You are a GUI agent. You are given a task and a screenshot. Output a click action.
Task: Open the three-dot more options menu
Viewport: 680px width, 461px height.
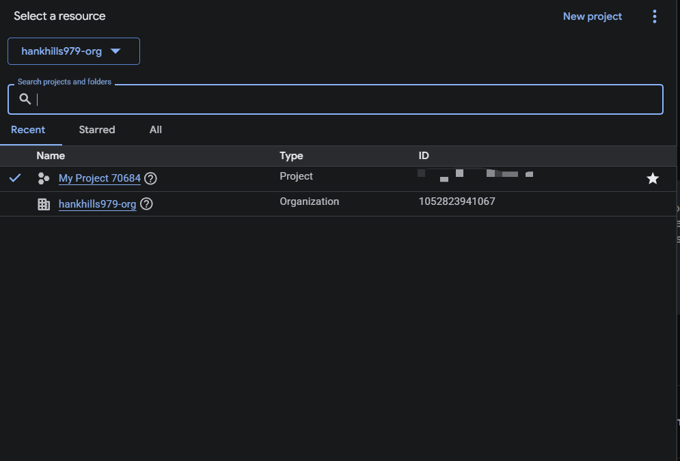(x=655, y=16)
